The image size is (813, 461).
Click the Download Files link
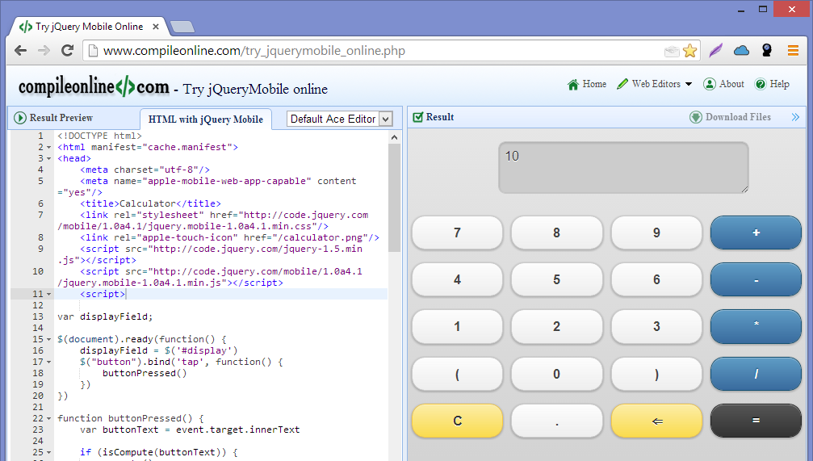click(x=738, y=117)
